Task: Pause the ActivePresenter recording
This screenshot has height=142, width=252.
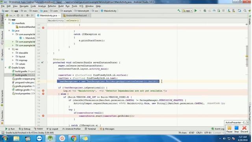Action: 229,129
